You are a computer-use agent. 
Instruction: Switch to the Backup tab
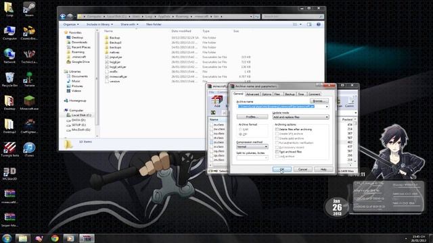coord(290,94)
